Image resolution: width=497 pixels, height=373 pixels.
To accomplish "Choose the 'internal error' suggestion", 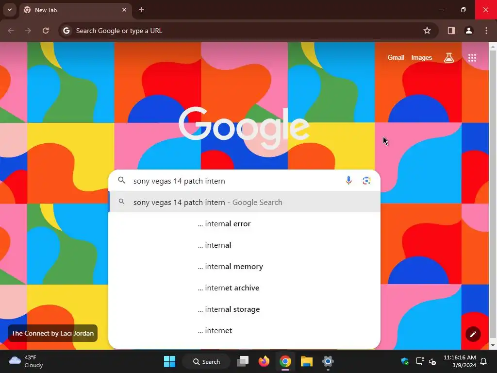I will [245, 223].
